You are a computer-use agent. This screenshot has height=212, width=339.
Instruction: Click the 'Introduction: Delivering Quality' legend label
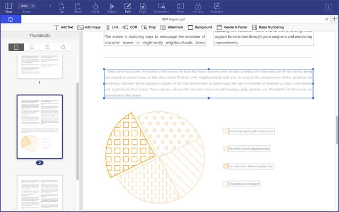click(251, 166)
